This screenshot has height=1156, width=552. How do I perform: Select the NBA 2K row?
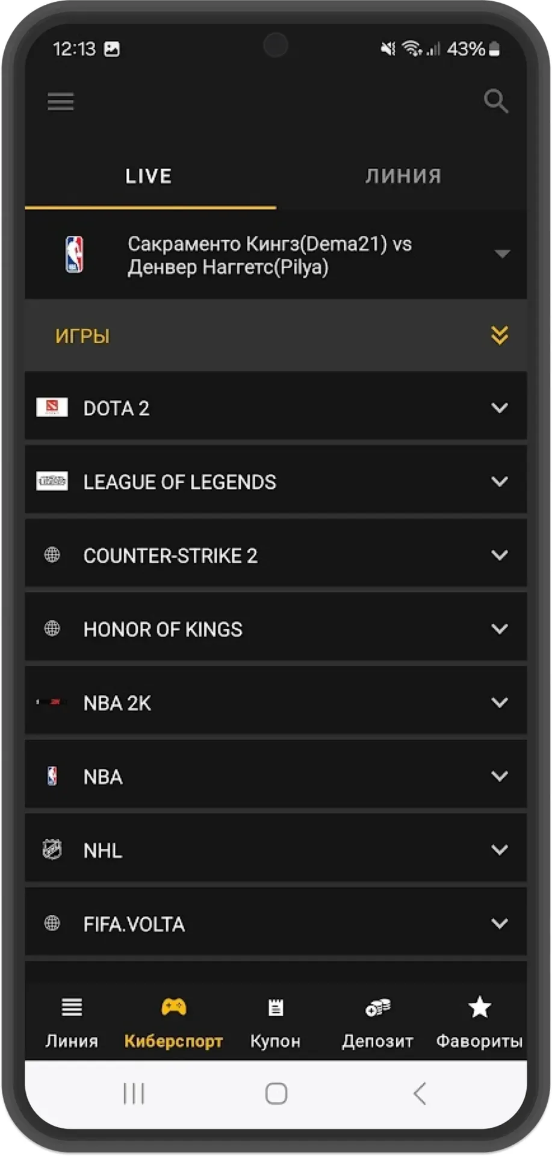pos(276,702)
